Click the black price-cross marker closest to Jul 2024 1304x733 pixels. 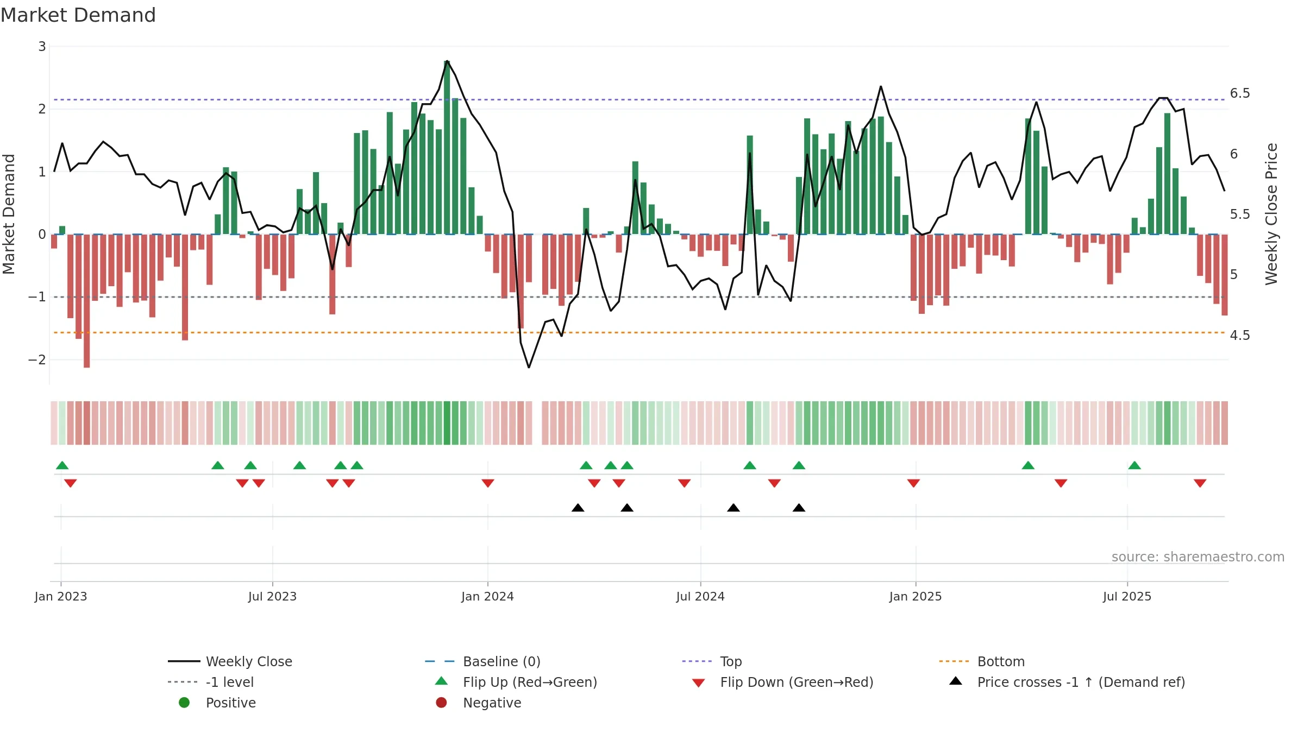[x=733, y=508]
